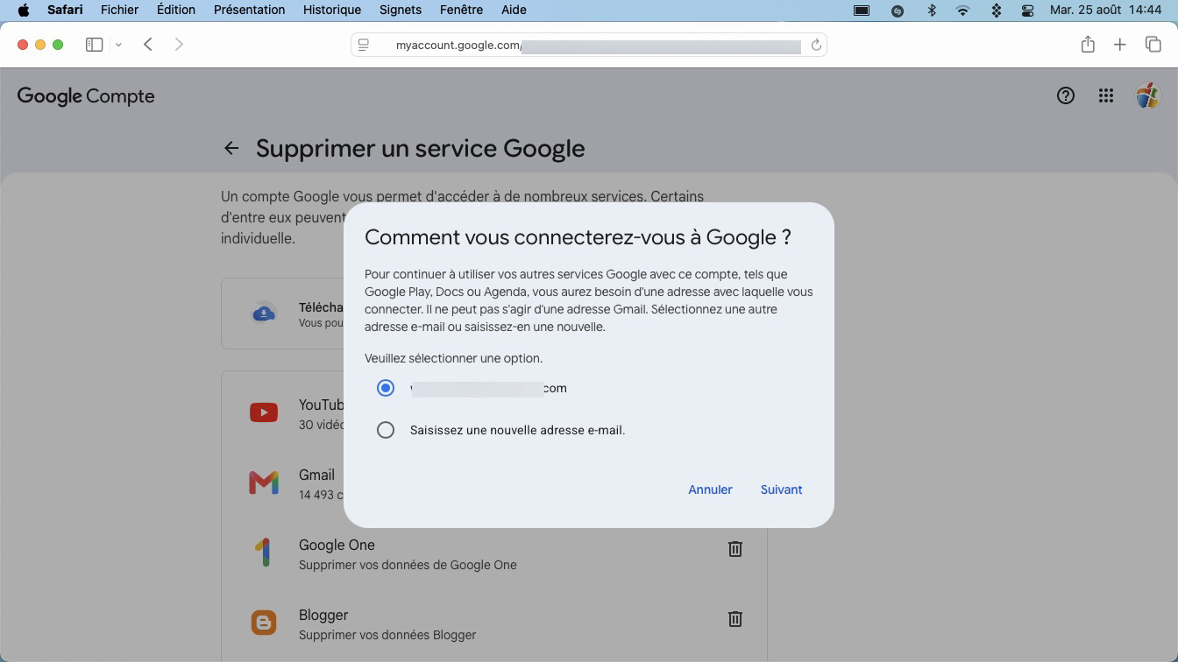Click the Google One service icon
The image size is (1178, 662).
click(x=264, y=553)
